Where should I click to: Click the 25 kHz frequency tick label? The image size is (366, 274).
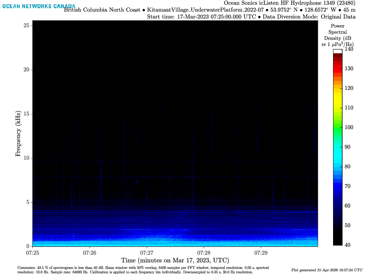pos(26,26)
